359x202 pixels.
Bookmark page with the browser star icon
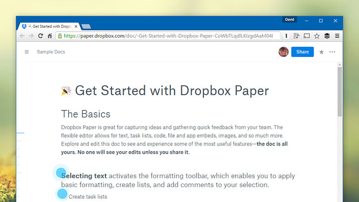click(317, 36)
